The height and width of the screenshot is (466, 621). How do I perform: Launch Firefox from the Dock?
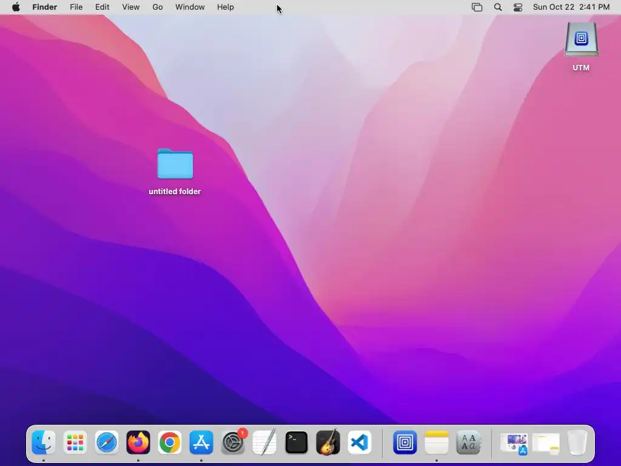coord(138,442)
